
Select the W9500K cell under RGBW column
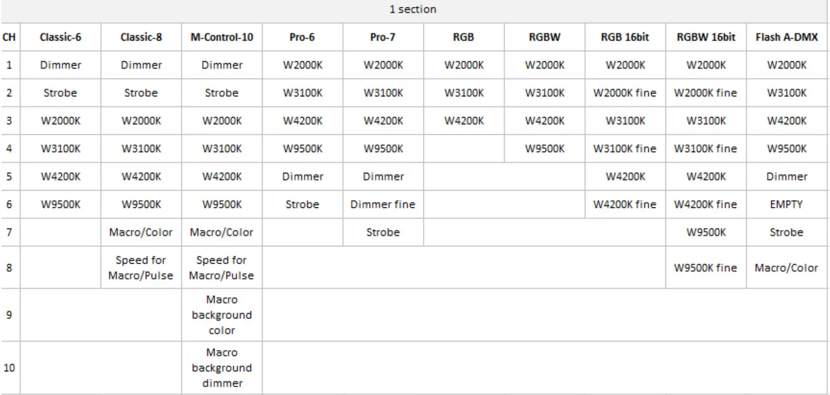tap(544, 149)
